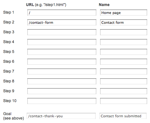Click the Step 8 URL field
Image resolution: width=150 pixels, height=123 pixels.
pyautogui.click(x=62, y=81)
